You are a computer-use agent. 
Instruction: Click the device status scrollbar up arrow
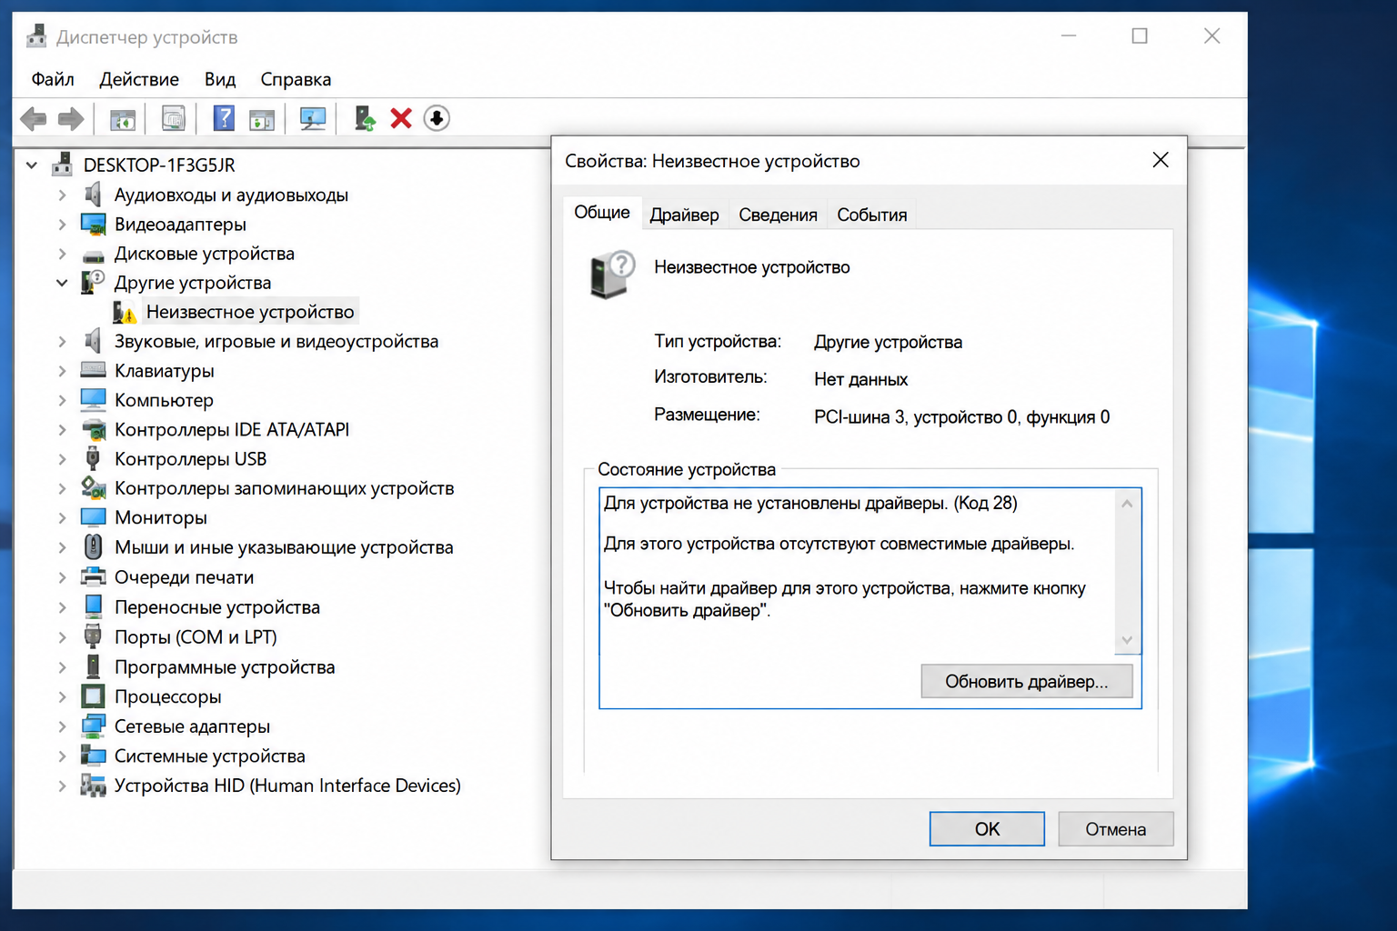pyautogui.click(x=1127, y=503)
